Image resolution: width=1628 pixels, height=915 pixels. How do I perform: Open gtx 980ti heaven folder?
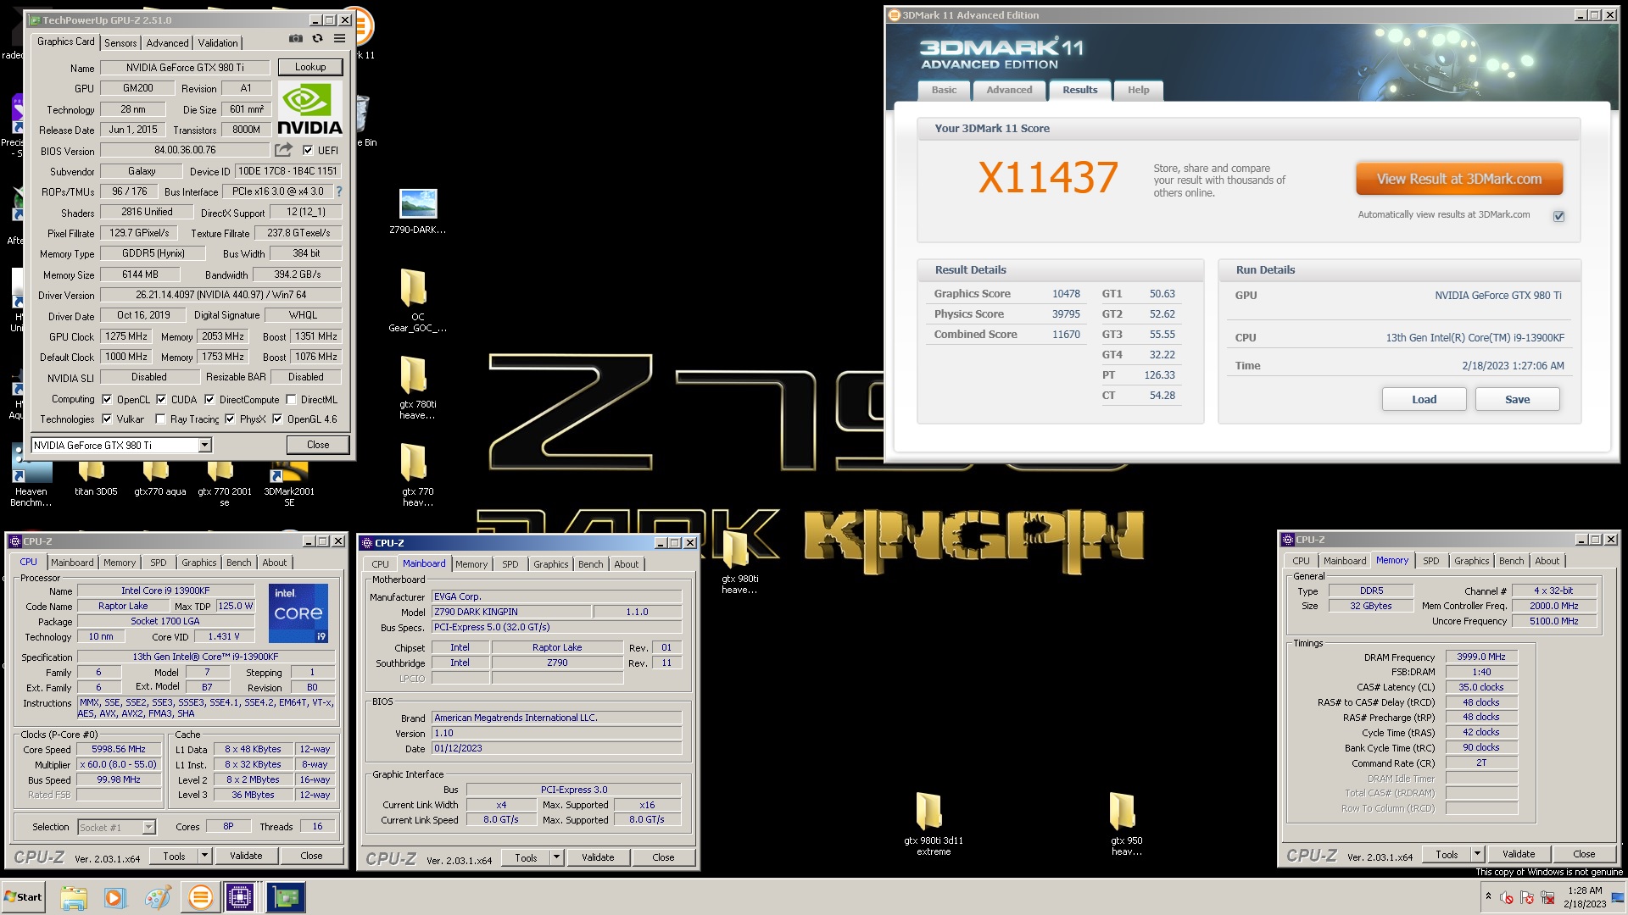(x=739, y=562)
